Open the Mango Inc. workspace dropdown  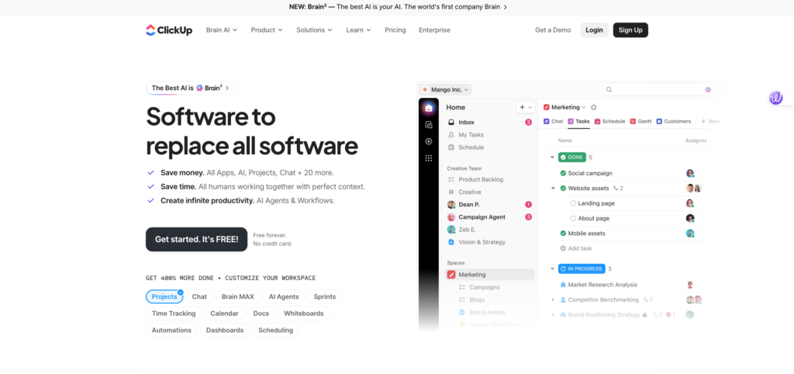pos(446,89)
